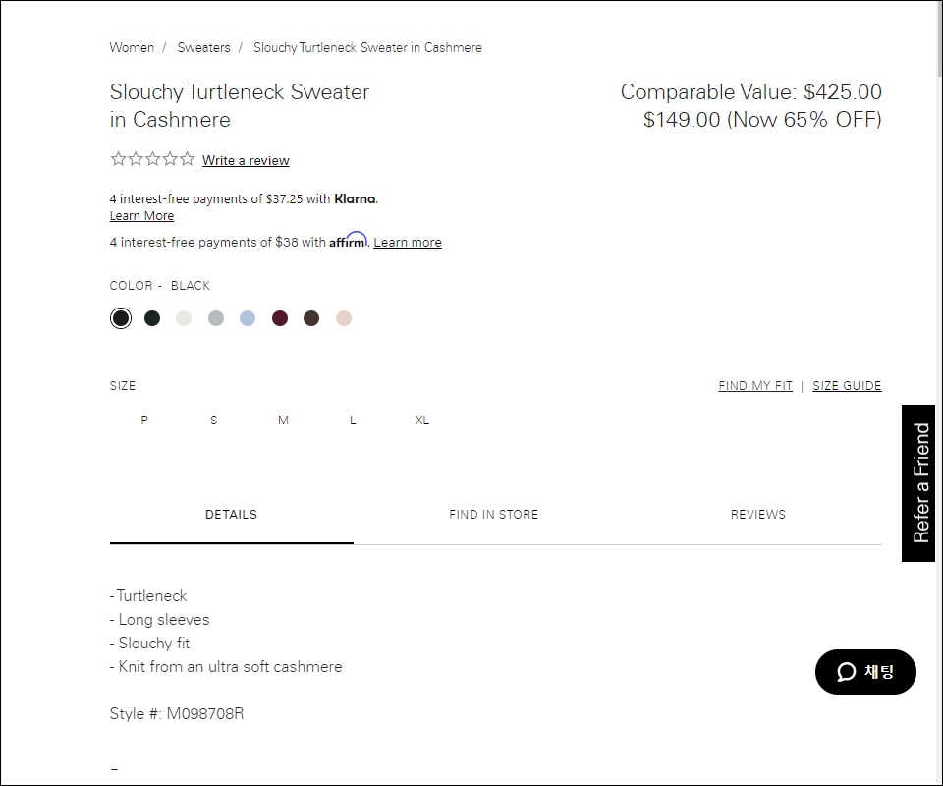This screenshot has height=786, width=943.
Task: Click the star rating icons
Action: (153, 159)
